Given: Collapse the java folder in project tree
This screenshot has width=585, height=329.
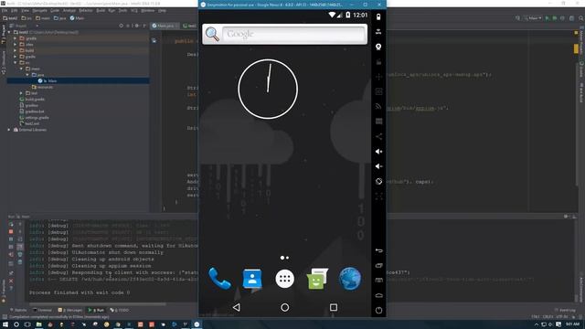Looking at the screenshot, I should coord(27,75).
